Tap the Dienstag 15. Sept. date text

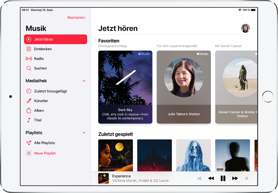[42, 10]
